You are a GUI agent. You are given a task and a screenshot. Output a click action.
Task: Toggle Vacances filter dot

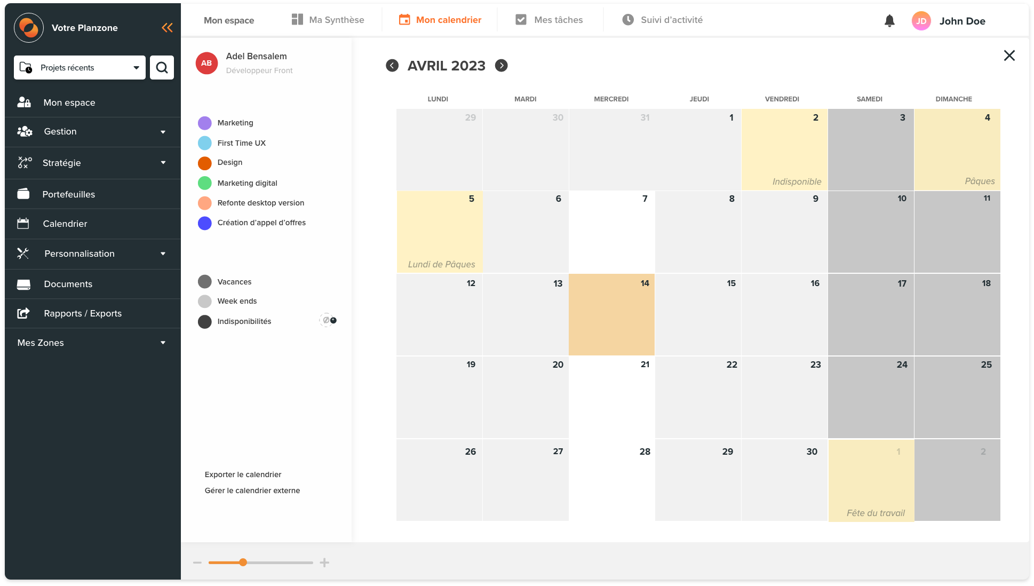pyautogui.click(x=205, y=282)
